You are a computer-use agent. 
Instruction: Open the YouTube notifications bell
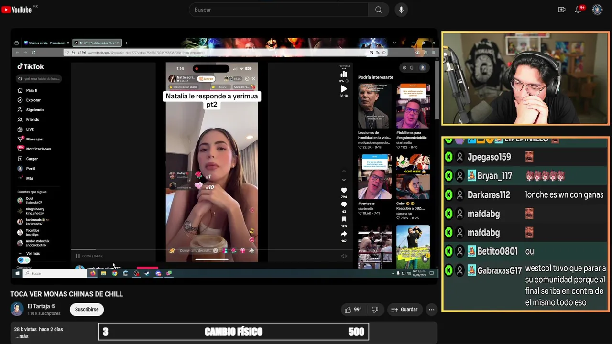(578, 10)
